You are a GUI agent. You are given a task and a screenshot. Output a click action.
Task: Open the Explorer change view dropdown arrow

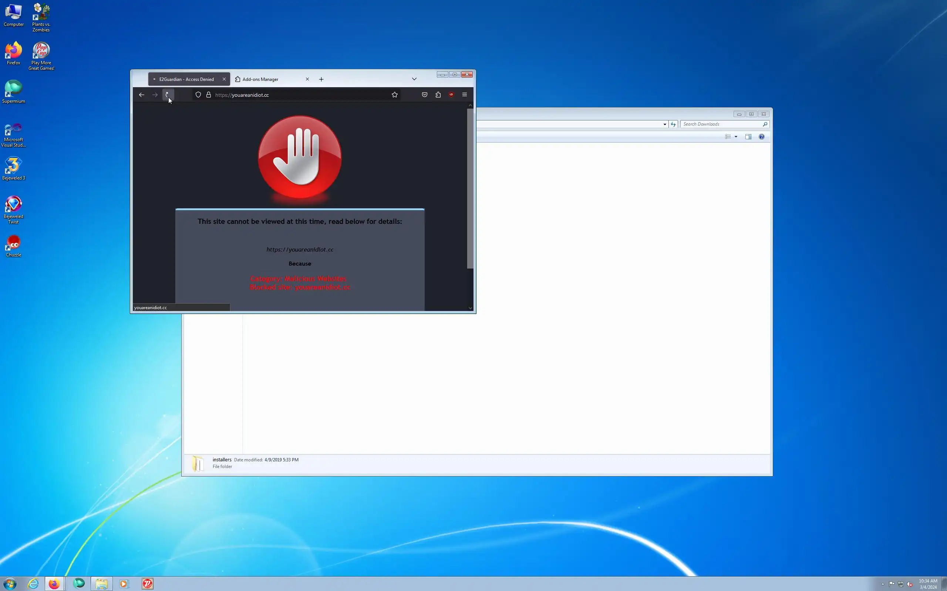[736, 137]
